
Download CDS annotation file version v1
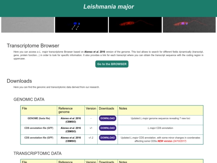(x=108, y=128)
